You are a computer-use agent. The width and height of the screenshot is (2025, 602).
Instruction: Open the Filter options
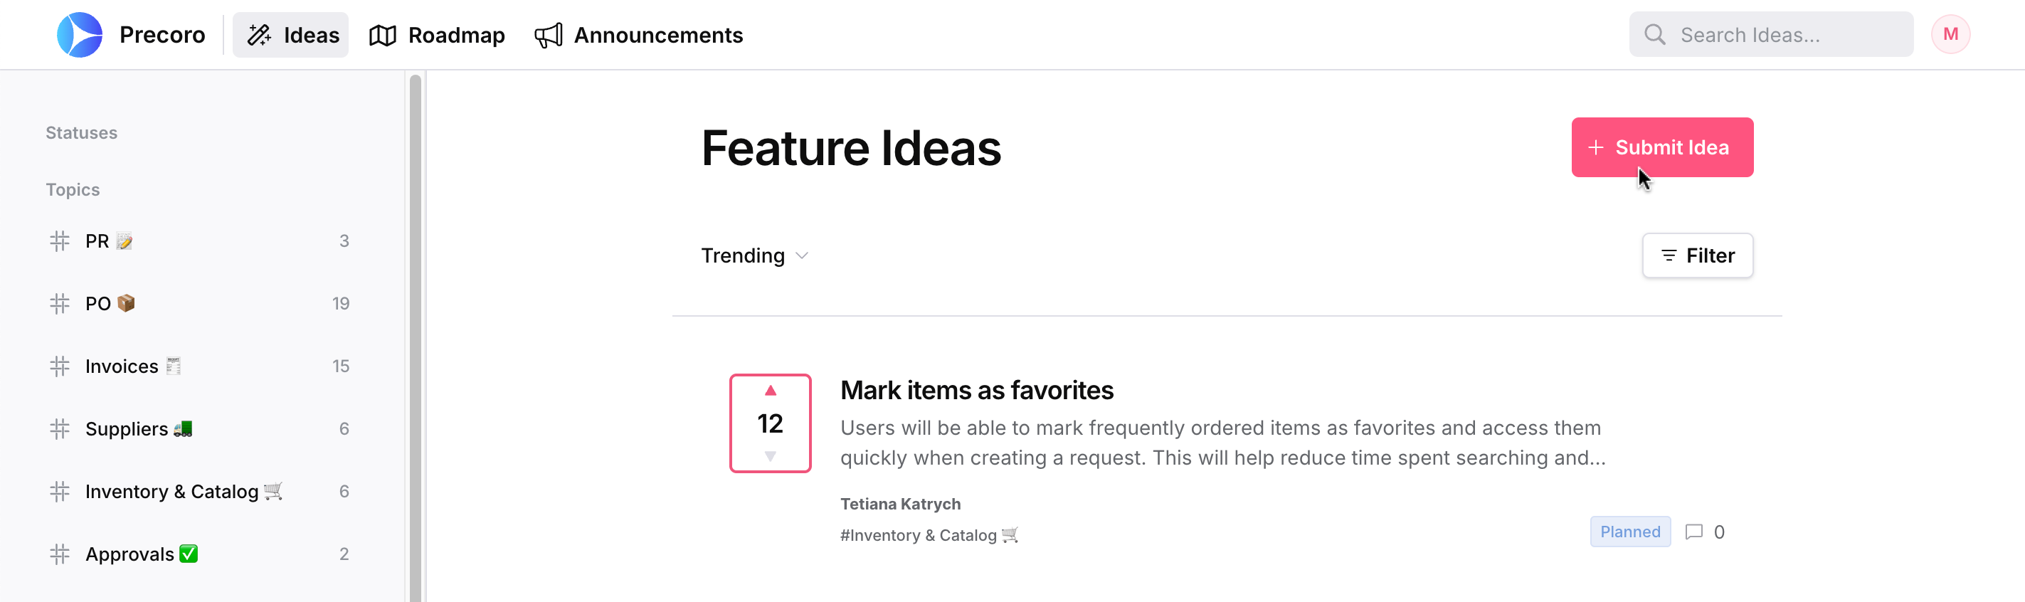(x=1696, y=255)
